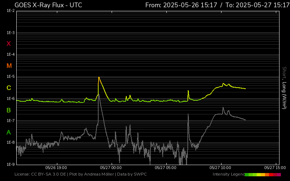Click the '05/27 10:00' time axis label

tap(220, 168)
